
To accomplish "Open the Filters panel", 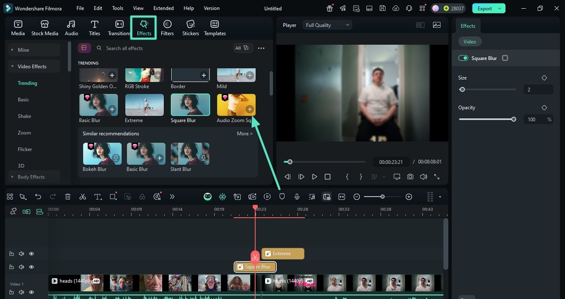I will [x=167, y=28].
